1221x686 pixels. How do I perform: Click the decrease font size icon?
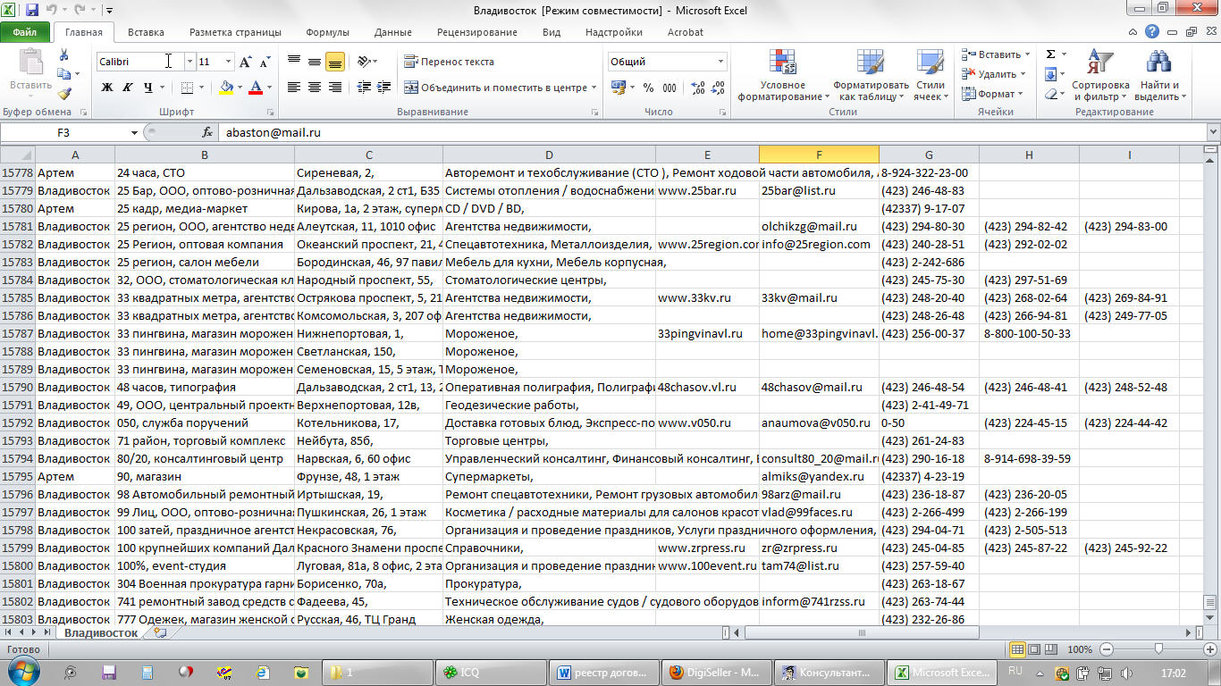pos(265,62)
